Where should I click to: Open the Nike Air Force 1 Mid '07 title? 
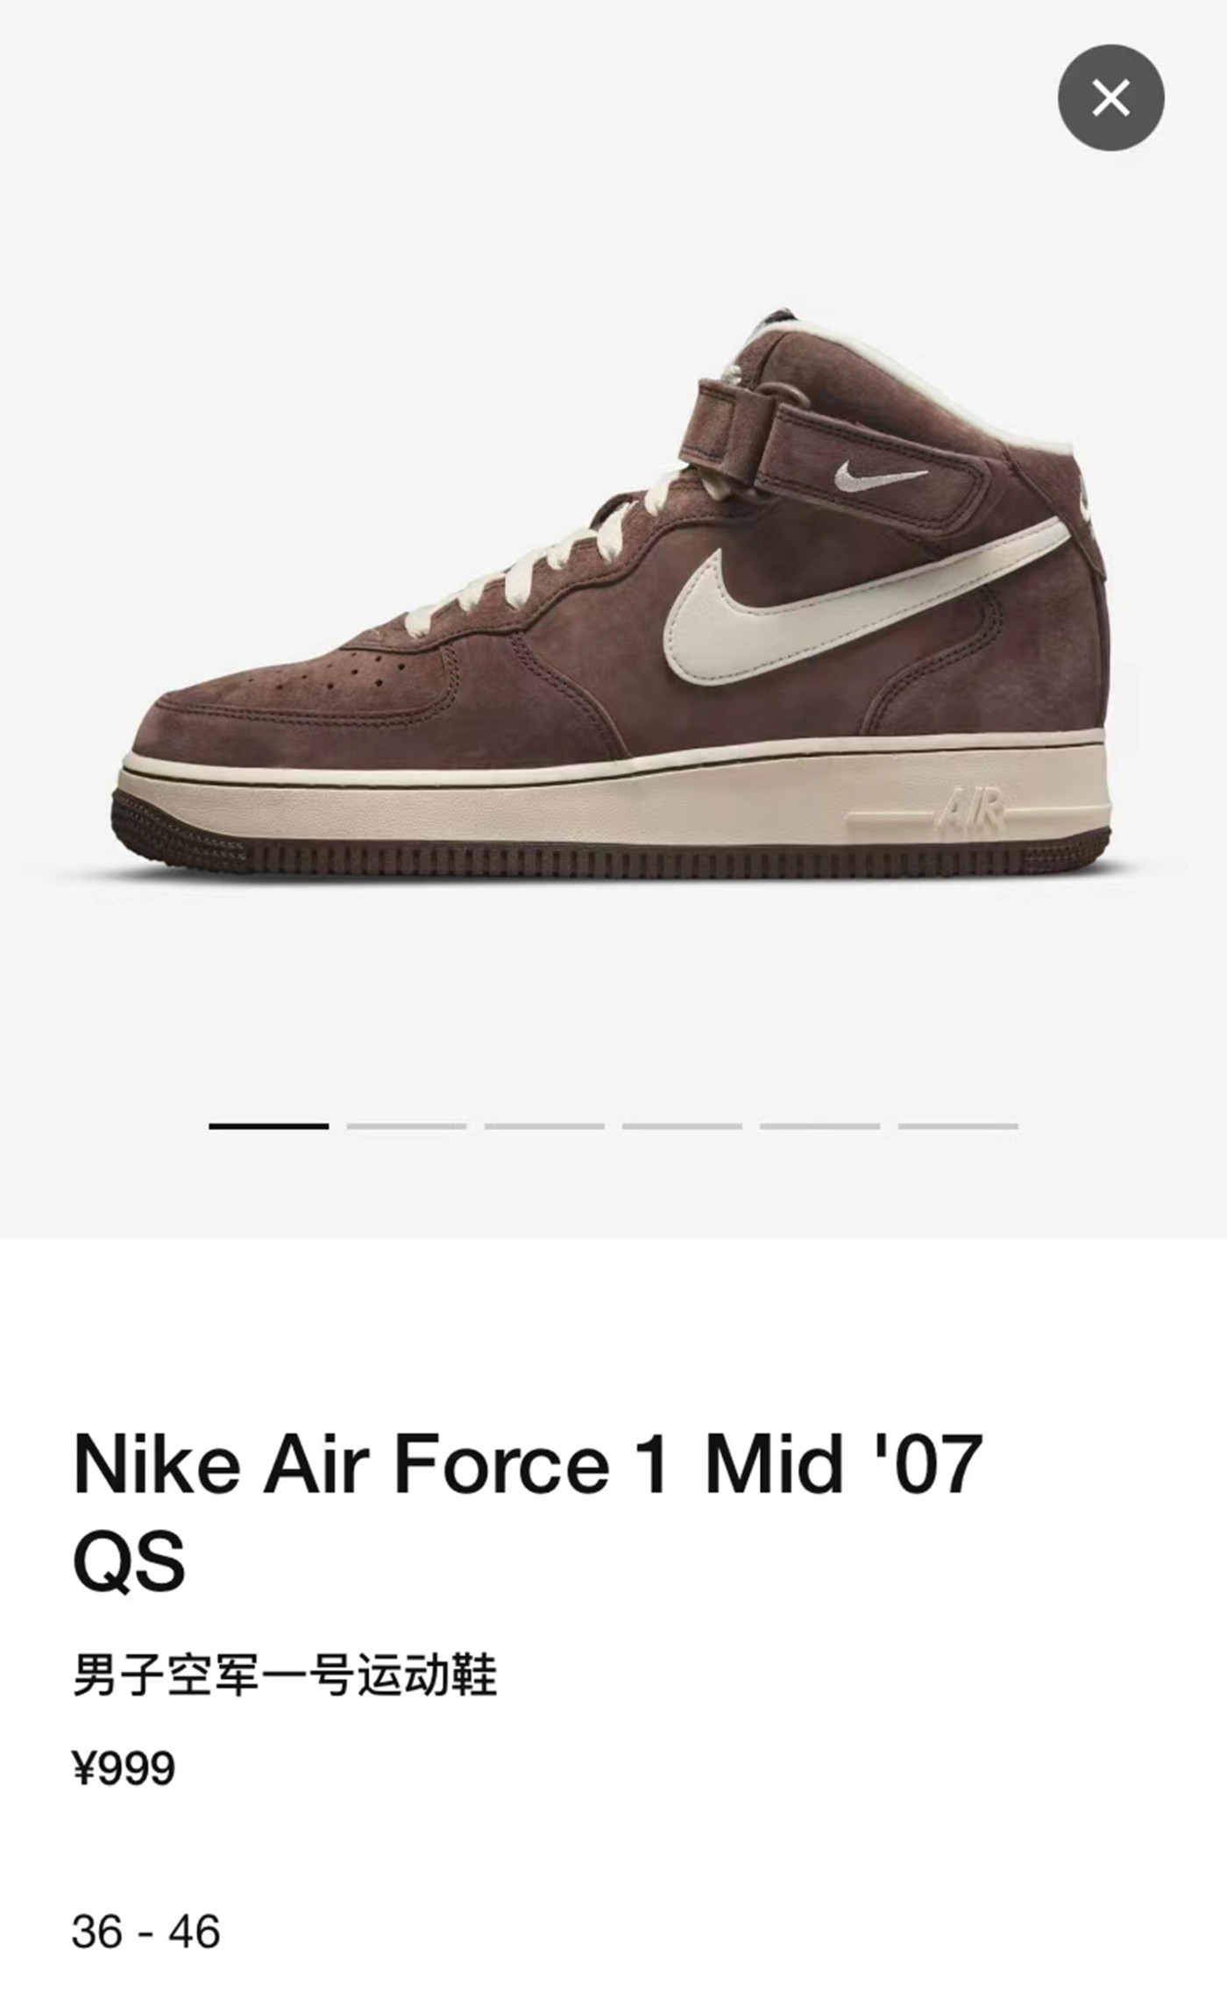pos(527,1465)
